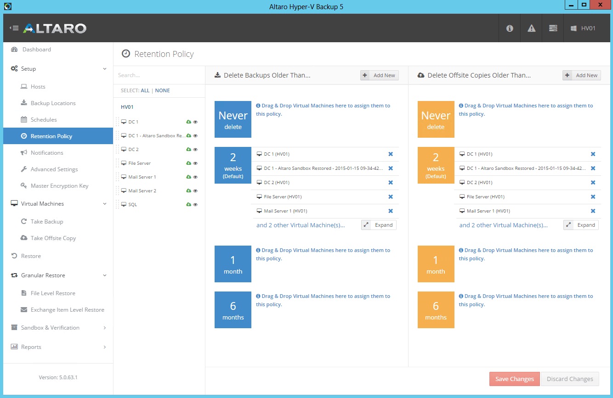
Task: Click the blue 1 month backup tile
Action: click(x=233, y=264)
